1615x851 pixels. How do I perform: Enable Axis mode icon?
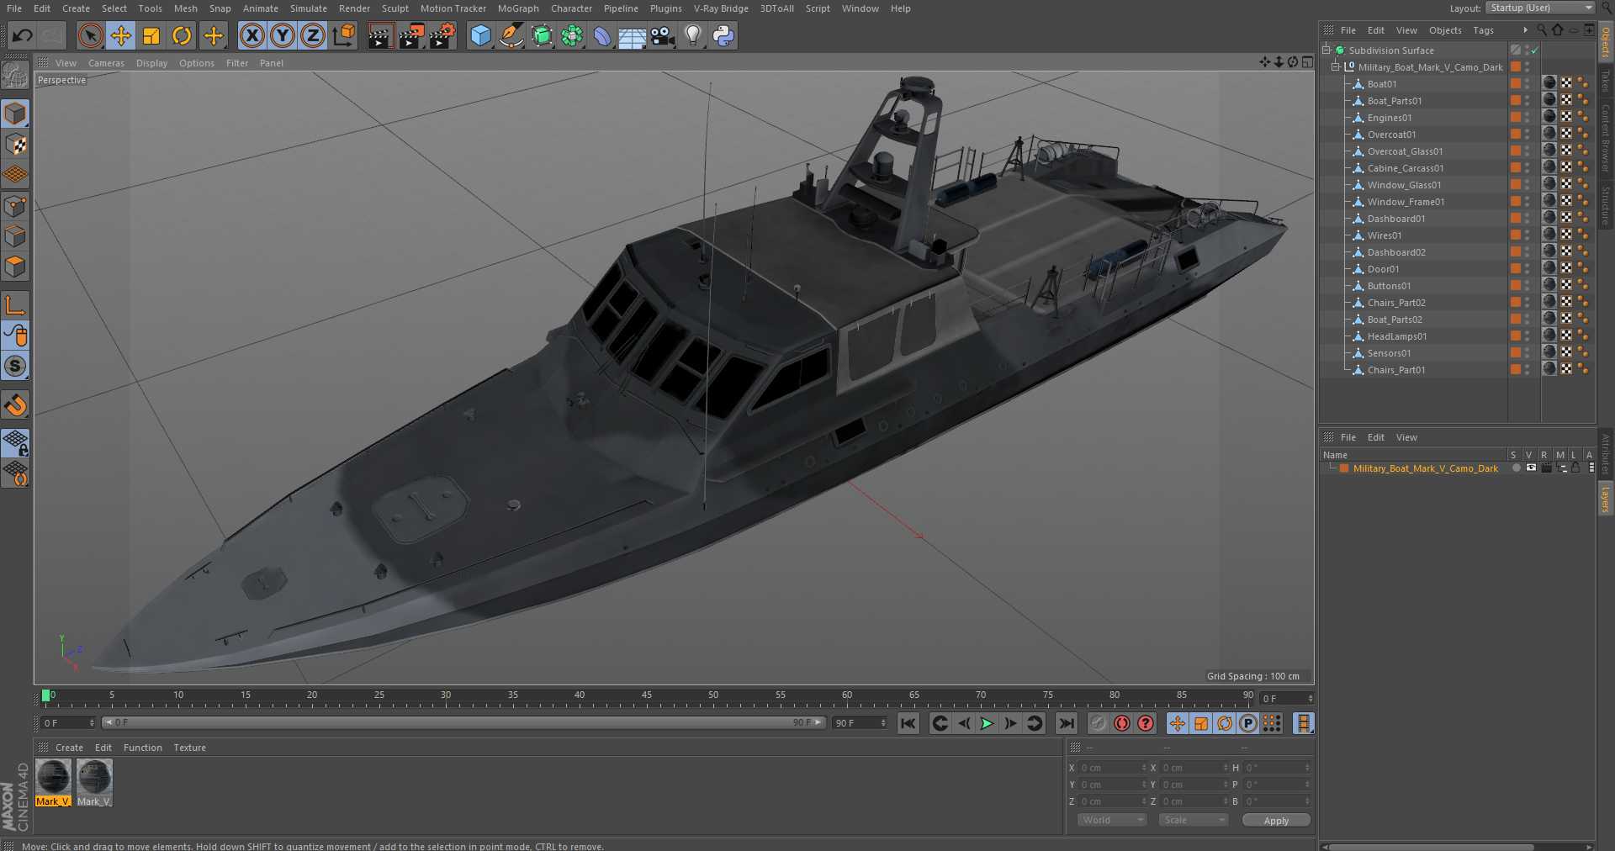click(15, 305)
